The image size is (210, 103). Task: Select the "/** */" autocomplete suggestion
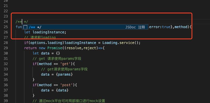(x=85, y=27)
